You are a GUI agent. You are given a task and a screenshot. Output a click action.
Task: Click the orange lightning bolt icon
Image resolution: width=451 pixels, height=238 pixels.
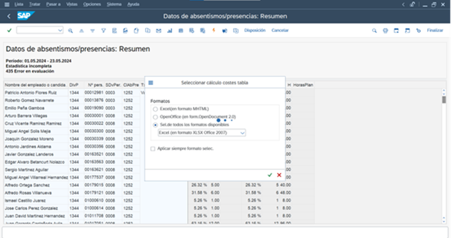pos(213,30)
